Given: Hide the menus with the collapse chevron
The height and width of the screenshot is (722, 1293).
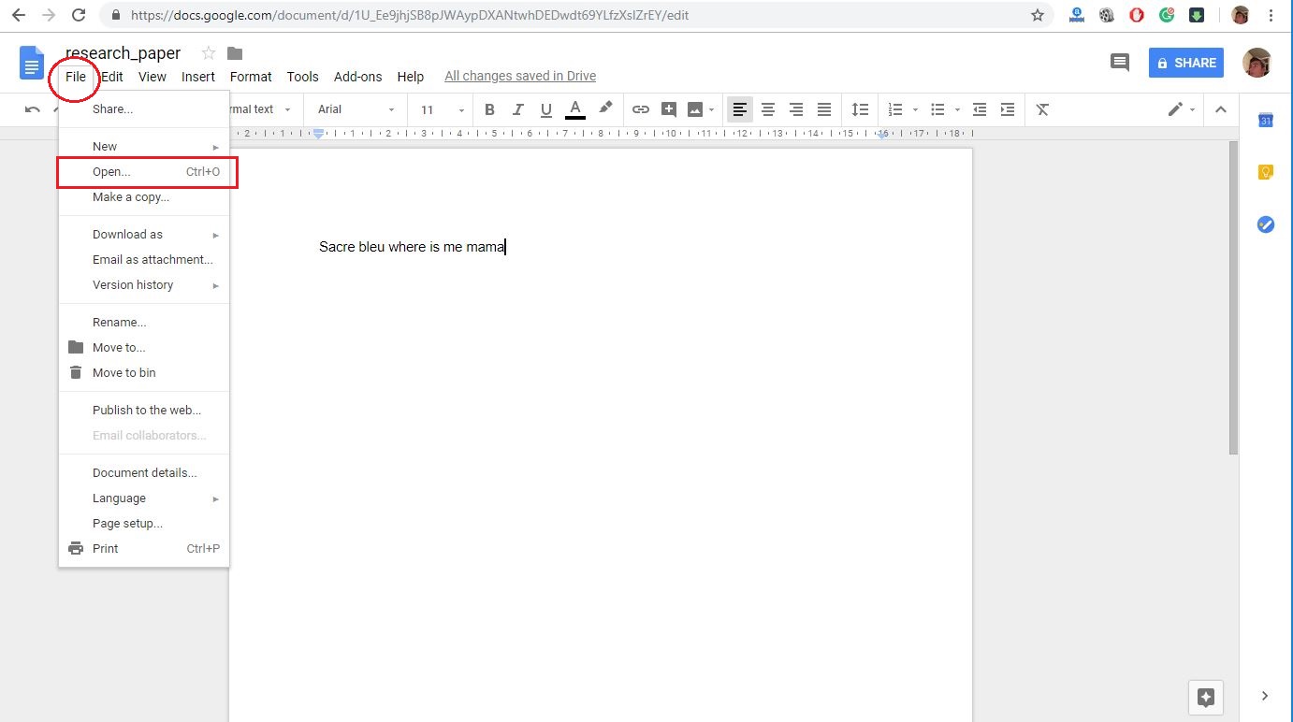Looking at the screenshot, I should [x=1220, y=109].
